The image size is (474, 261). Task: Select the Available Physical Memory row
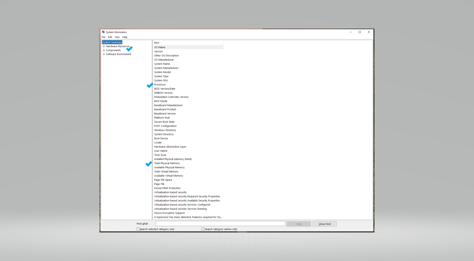(x=188, y=168)
